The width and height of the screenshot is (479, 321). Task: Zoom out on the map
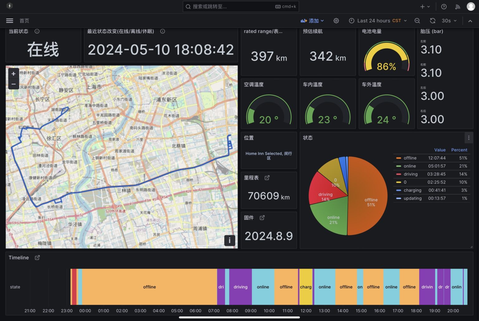[13, 84]
